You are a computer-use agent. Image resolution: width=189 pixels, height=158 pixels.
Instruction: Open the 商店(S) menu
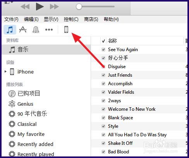pyautogui.click(x=91, y=19)
